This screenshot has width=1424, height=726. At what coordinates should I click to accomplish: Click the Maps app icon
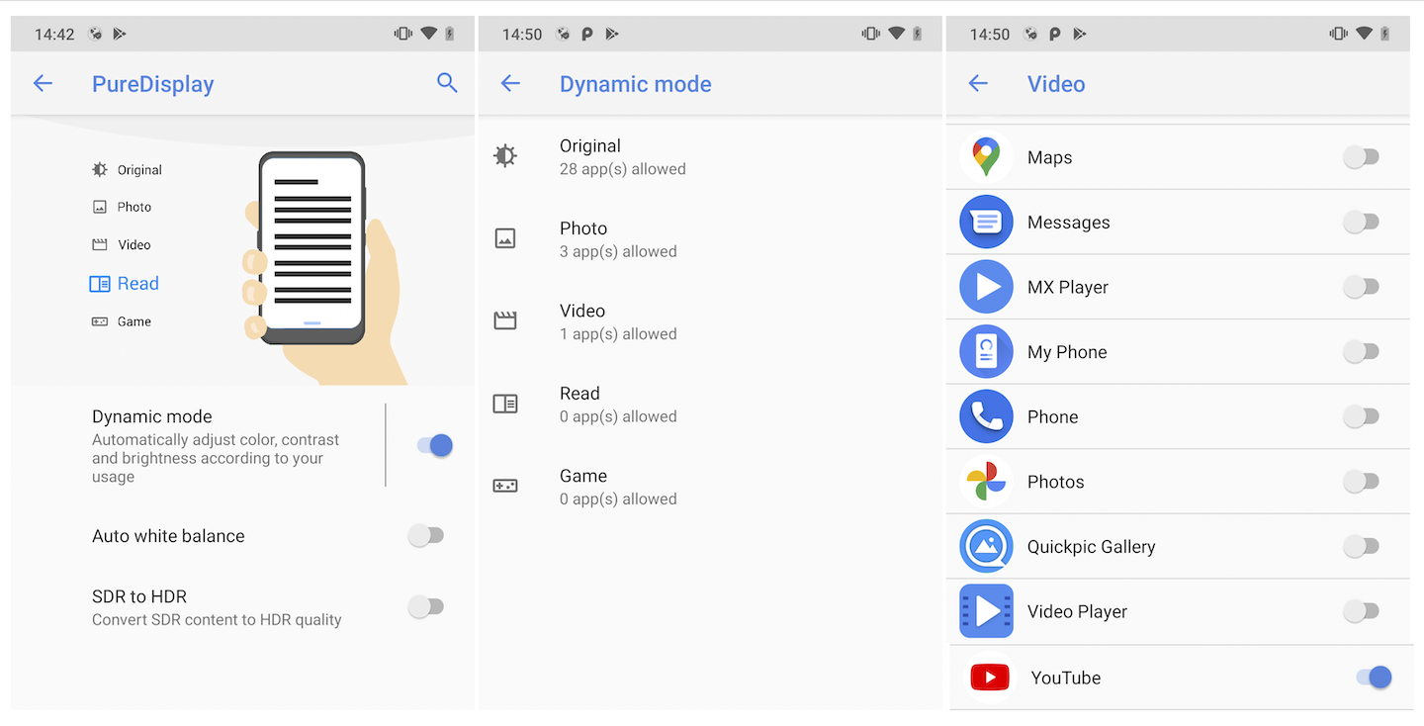click(986, 157)
